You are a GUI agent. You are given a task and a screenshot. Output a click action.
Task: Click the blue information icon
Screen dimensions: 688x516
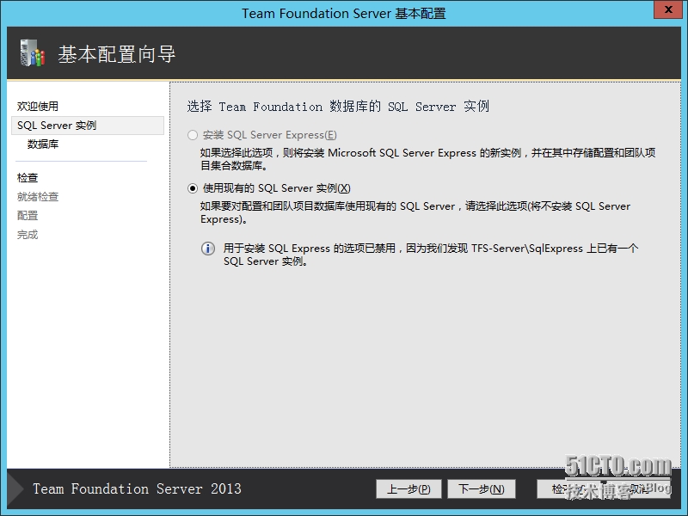[x=208, y=249]
